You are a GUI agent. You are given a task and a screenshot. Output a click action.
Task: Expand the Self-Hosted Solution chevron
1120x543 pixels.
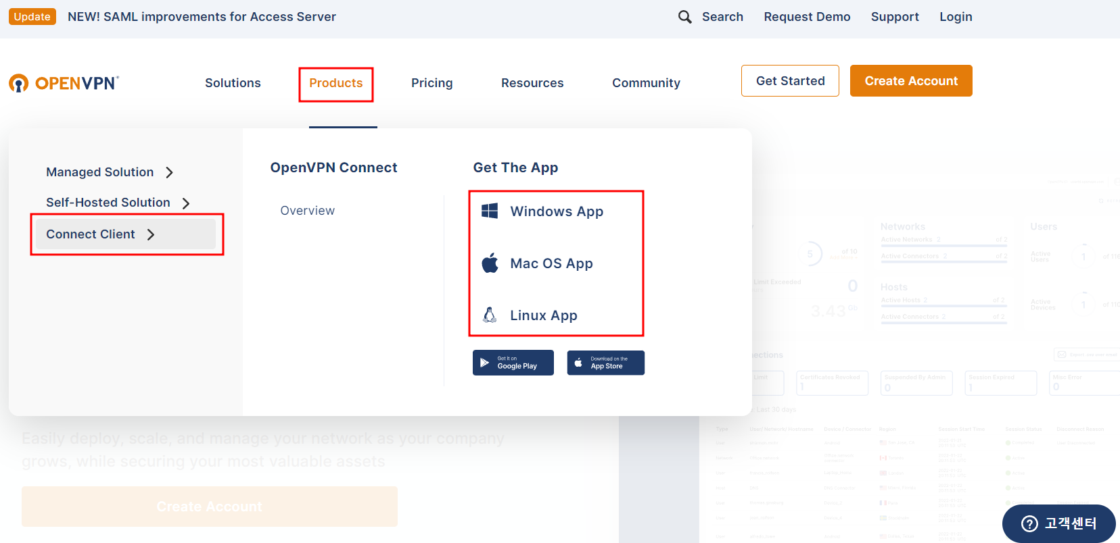point(186,203)
